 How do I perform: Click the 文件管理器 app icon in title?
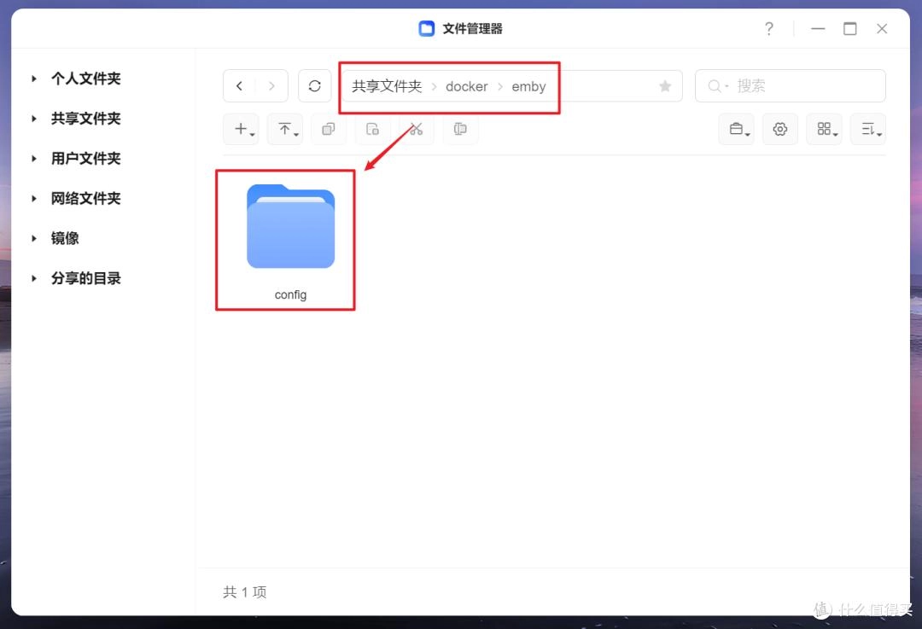(x=426, y=28)
